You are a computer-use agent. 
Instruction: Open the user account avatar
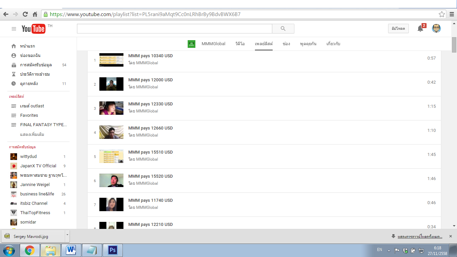click(436, 28)
